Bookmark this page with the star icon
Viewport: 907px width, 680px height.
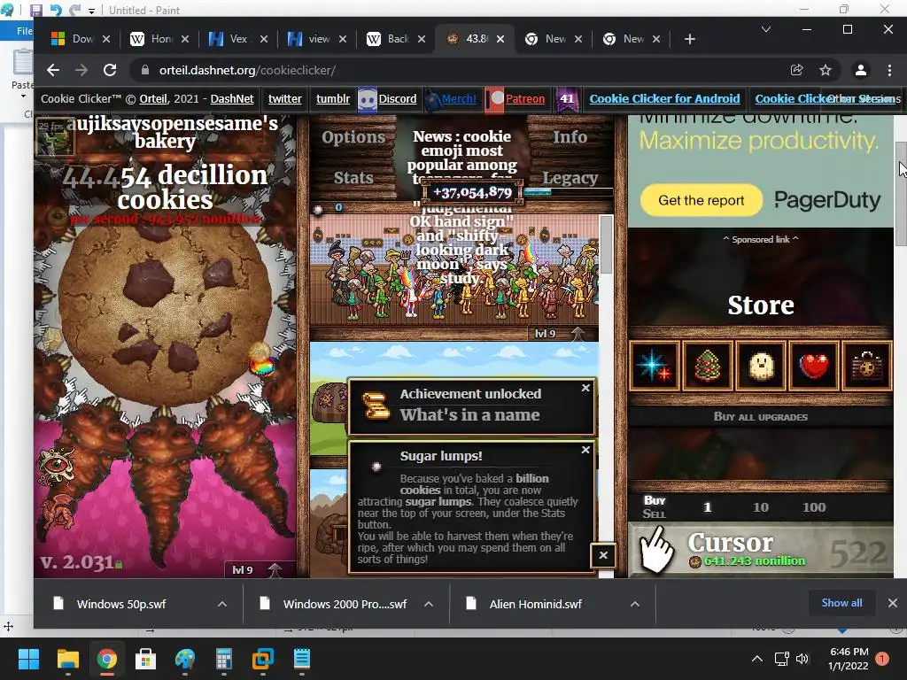(x=826, y=70)
